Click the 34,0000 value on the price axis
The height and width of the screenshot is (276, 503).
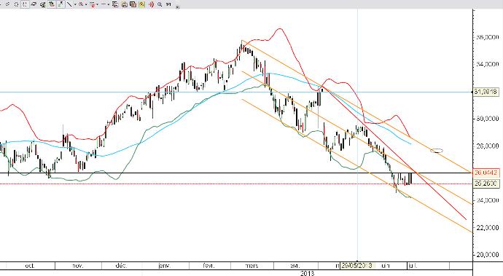(487, 64)
